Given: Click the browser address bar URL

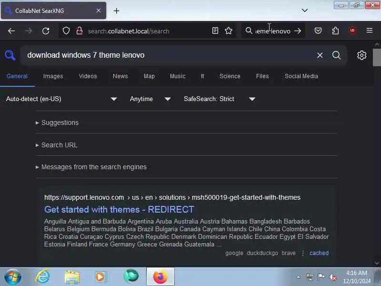Looking at the screenshot, I should [x=129, y=31].
